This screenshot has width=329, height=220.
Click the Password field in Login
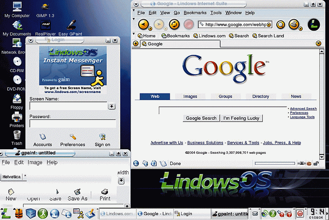(72, 123)
